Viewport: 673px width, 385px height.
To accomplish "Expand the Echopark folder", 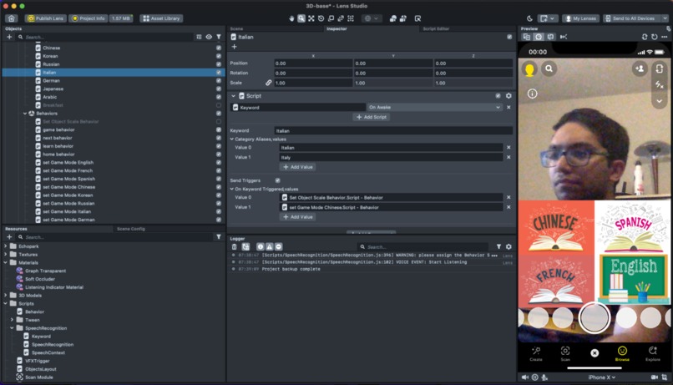I will click(x=6, y=246).
